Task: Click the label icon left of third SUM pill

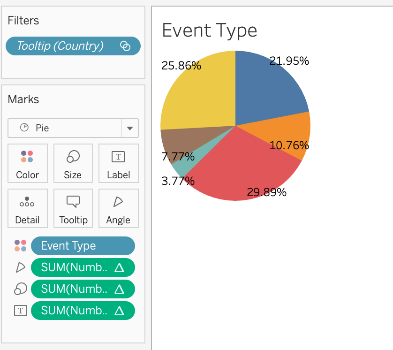Action: point(20,311)
